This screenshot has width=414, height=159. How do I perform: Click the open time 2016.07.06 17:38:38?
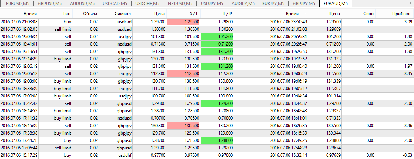pyautogui.click(x=19, y=133)
